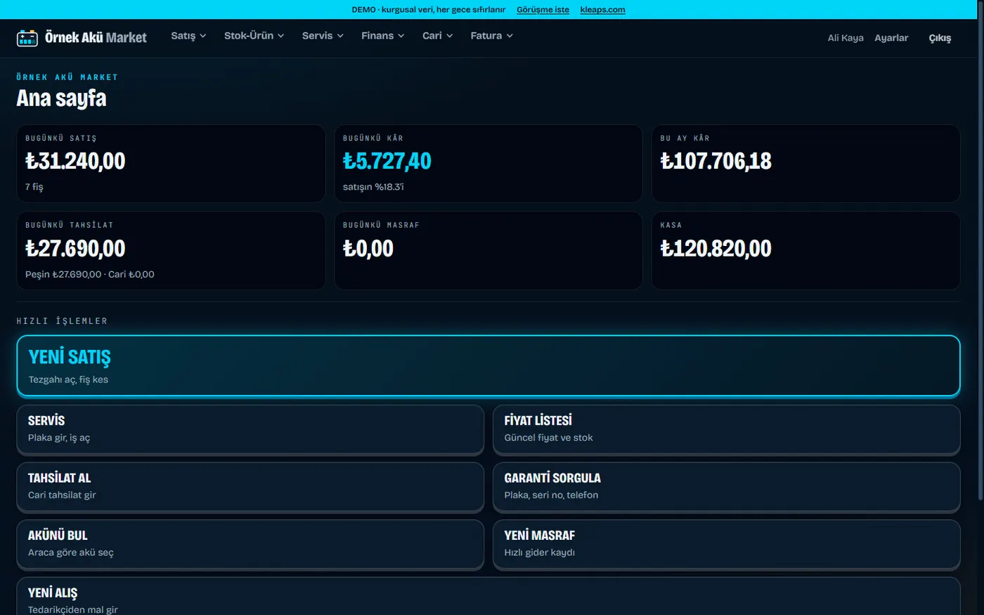Open the Fiyat Listesi quick action
This screenshot has height=615, width=984.
[727, 429]
